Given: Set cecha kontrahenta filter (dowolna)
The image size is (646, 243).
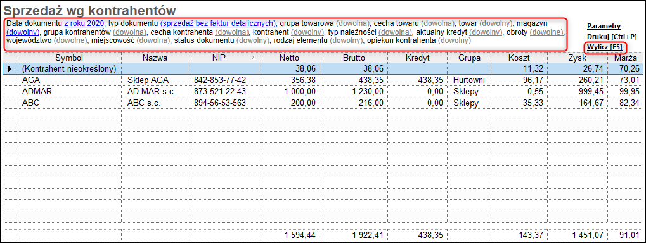Looking at the screenshot, I should (232, 32).
